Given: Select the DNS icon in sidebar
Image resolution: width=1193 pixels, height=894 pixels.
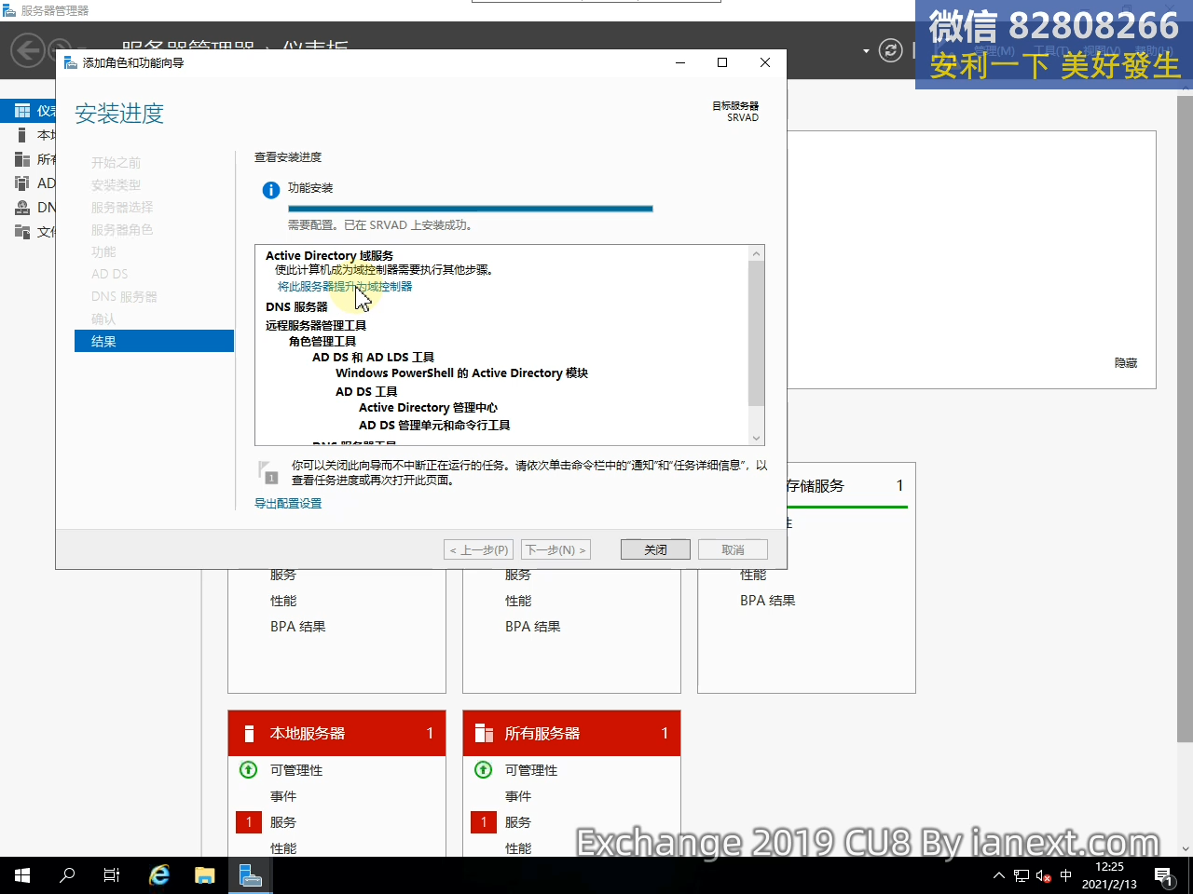Looking at the screenshot, I should (x=22, y=208).
